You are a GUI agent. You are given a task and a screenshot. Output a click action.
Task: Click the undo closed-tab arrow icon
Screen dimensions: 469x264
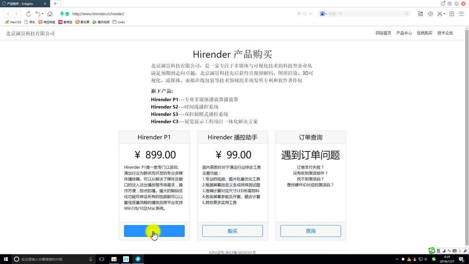[37, 14]
